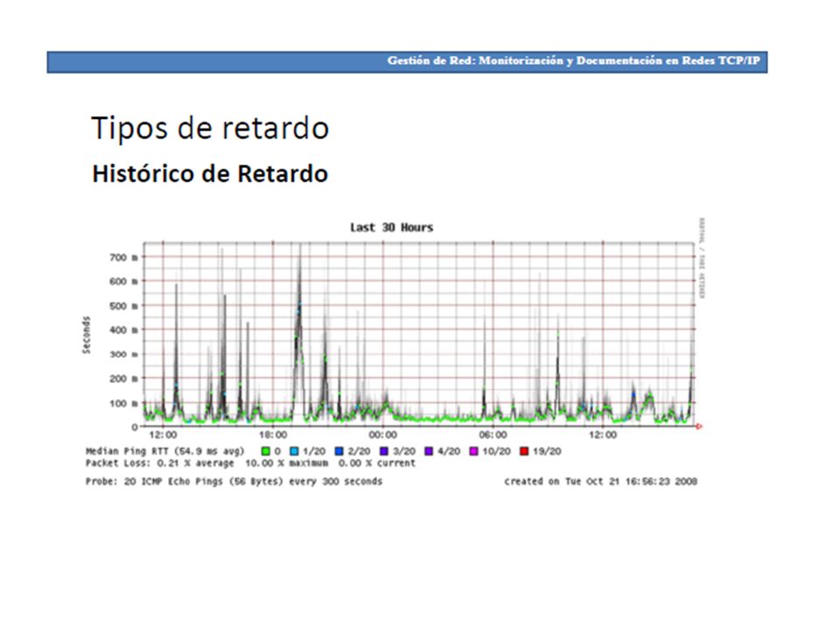Click the blue 2/20 legend swatch

tap(339, 451)
